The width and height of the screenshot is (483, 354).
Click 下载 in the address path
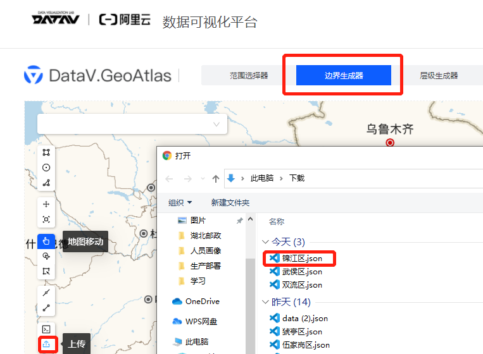tap(297, 178)
